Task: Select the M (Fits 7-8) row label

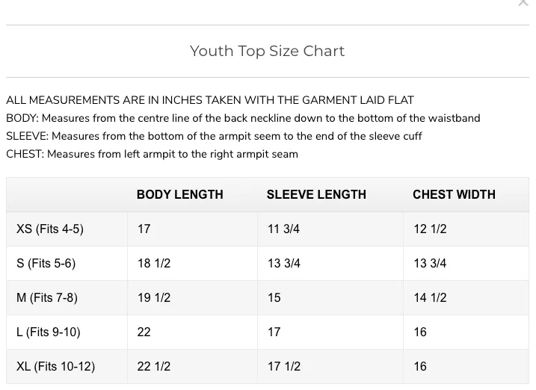Action: click(47, 297)
